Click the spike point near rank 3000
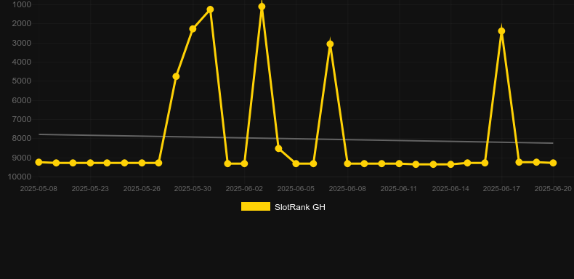 click(330, 44)
